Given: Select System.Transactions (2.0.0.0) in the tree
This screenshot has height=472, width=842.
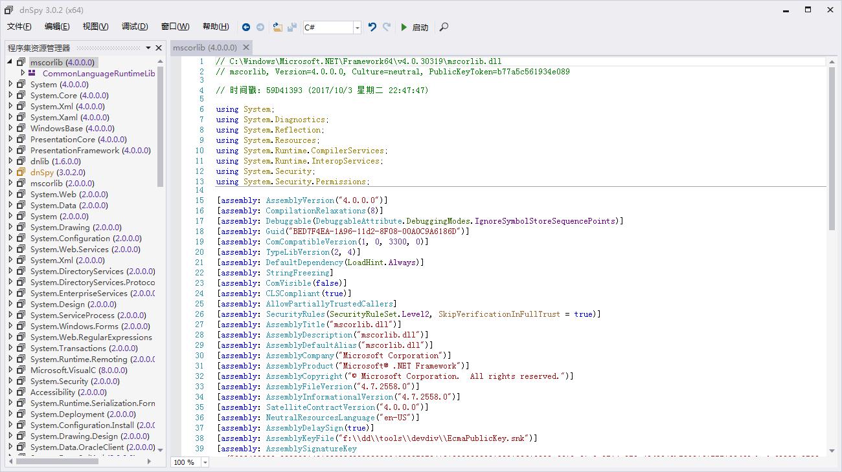Looking at the screenshot, I should tap(84, 348).
